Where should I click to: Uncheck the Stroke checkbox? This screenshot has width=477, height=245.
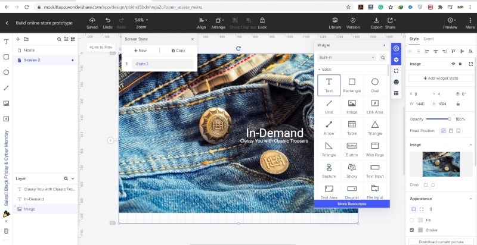point(412,230)
